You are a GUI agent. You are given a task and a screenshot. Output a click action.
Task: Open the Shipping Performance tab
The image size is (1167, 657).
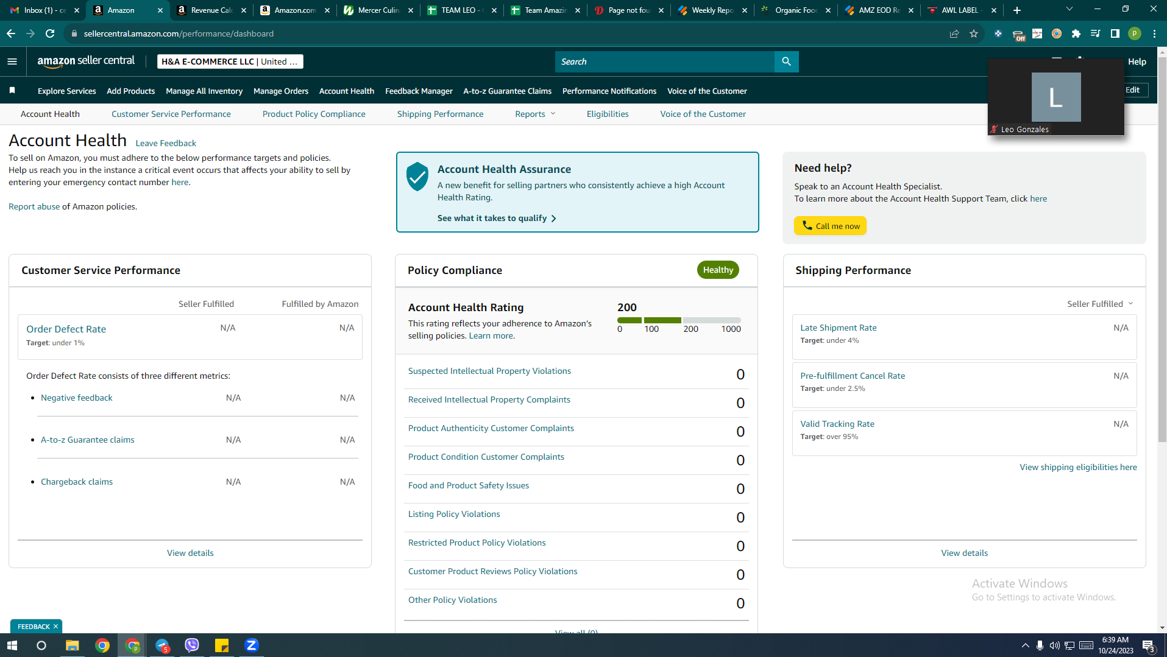click(440, 114)
